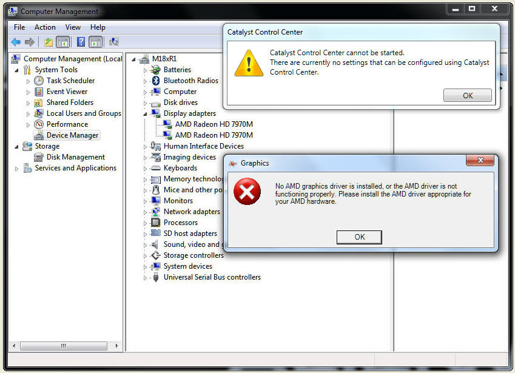This screenshot has width=515, height=373.
Task: Select the "Performance" label
Action: 67,124
